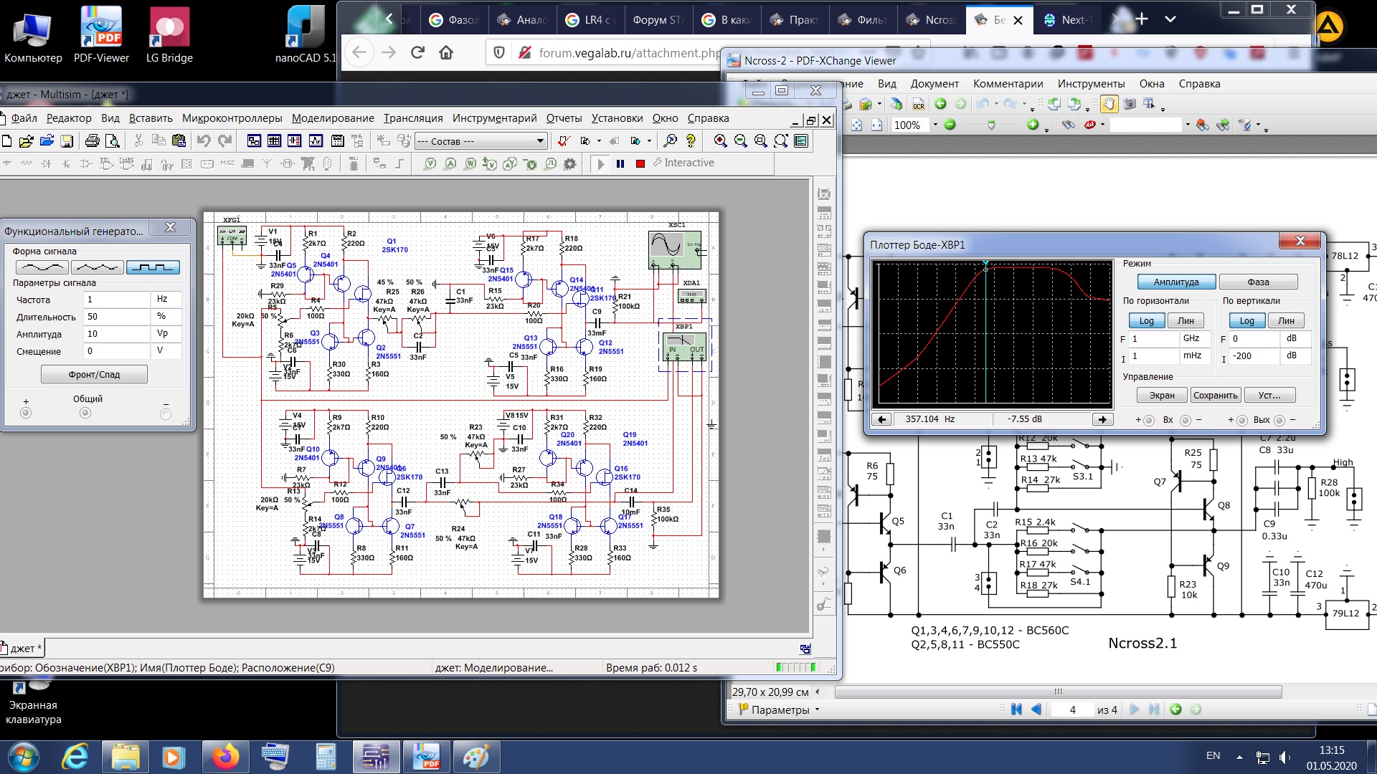The image size is (1377, 774).
Task: Fit the schematic to page with zoom icon
Action: [781, 141]
